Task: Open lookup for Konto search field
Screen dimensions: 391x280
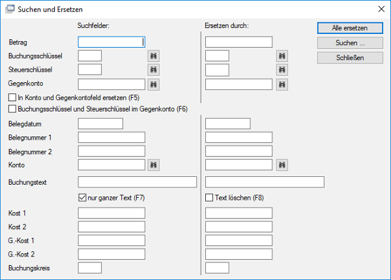Action: [153, 165]
